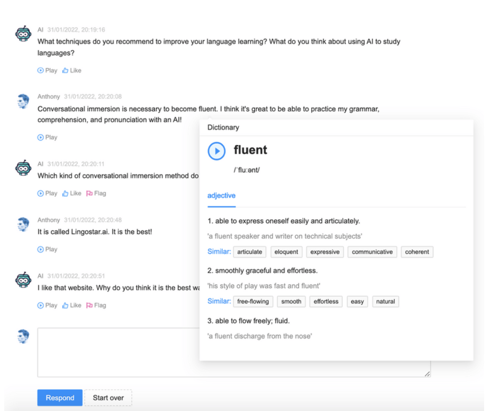Click the definition 'able to flow freely; fluid'

pos(248,321)
